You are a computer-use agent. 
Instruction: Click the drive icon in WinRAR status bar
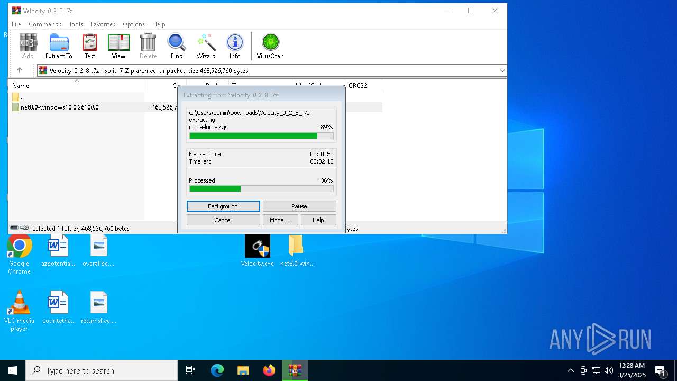(15, 228)
